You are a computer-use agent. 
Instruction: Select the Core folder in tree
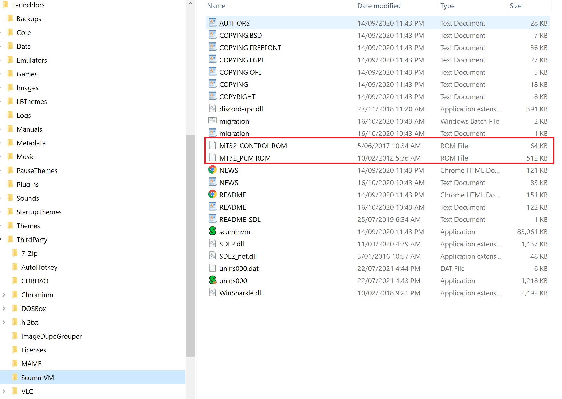[x=24, y=33]
